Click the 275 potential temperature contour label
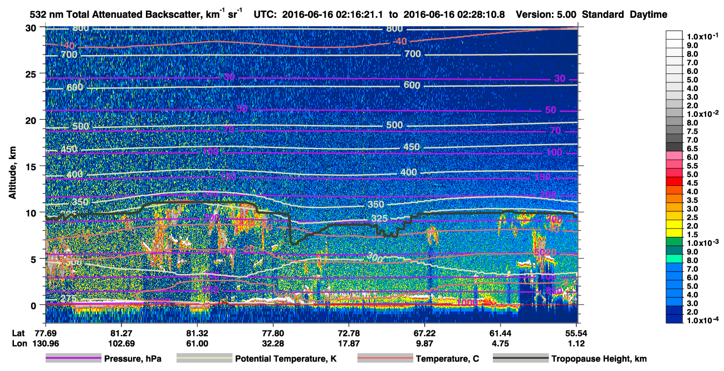Image resolution: width=724 pixels, height=371 pixels. 68,299
